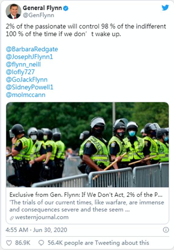Open the @GoJackFlynn mention
The height and width of the screenshot is (250, 174).
[27, 80]
